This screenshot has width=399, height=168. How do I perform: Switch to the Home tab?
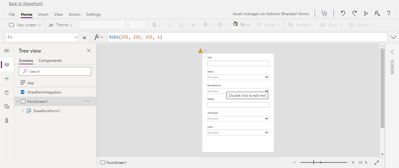[26, 14]
